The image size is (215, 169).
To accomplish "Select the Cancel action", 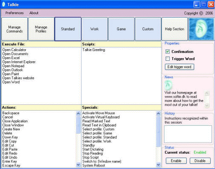I will pos(8,117).
